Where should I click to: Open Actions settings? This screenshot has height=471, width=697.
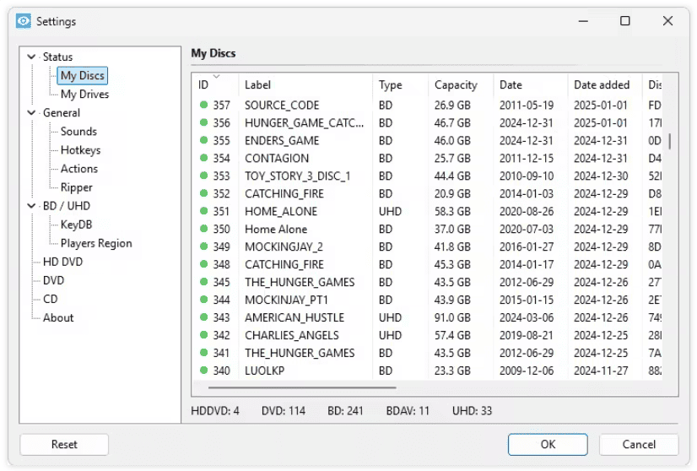coord(79,169)
